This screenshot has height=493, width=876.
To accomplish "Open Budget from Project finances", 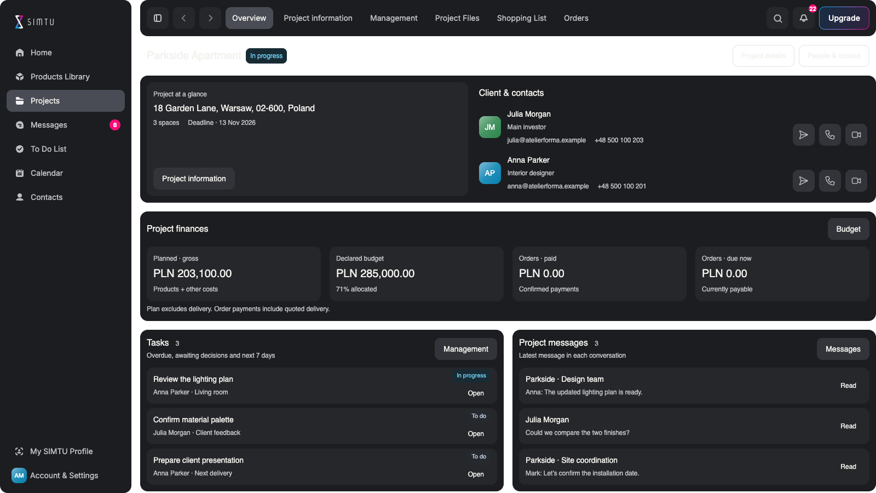I will 848,229.
